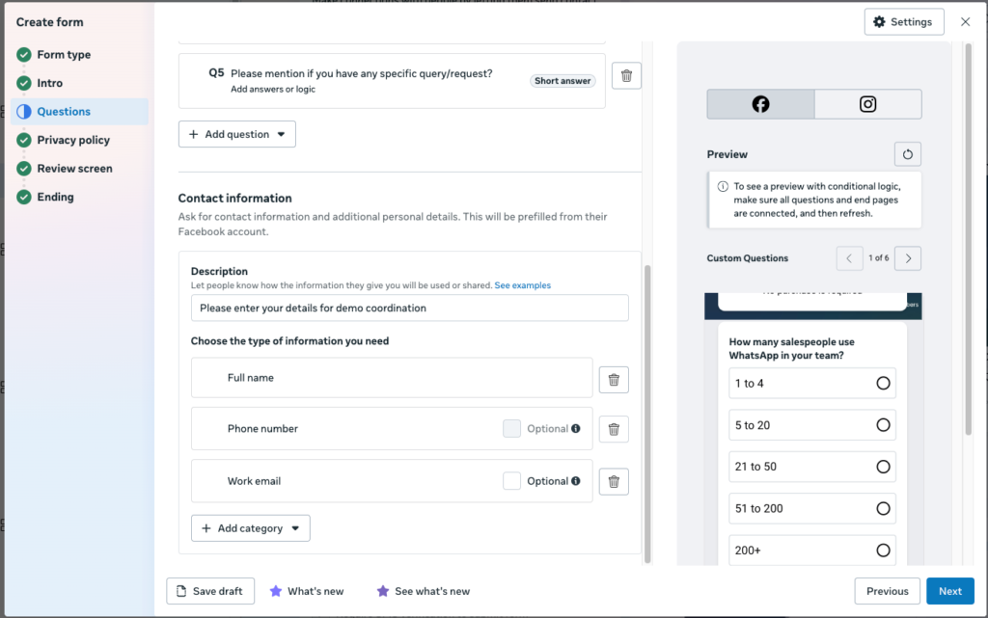Switch preview to Instagram
The image size is (988, 618).
coord(867,104)
